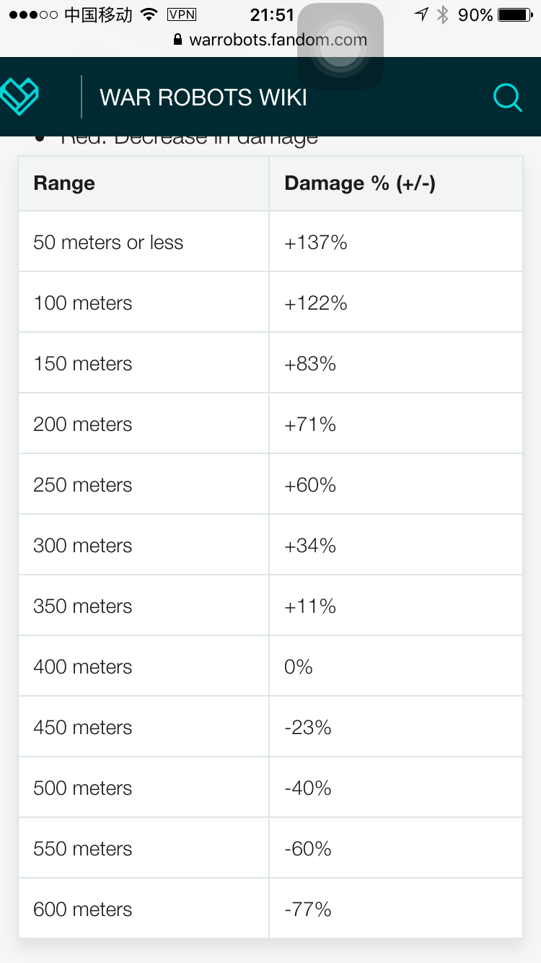Tap the 21:51 clock in status bar
The width and height of the screenshot is (541, 963).
(272, 14)
